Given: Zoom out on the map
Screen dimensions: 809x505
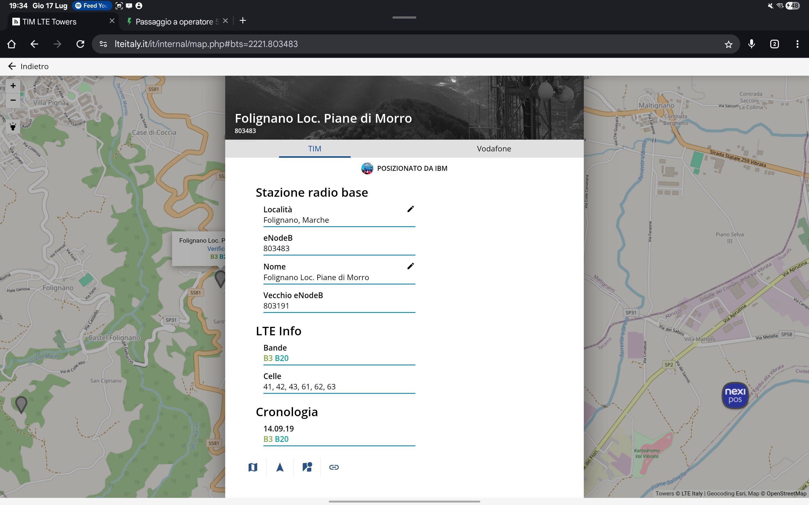Looking at the screenshot, I should pyautogui.click(x=13, y=100).
